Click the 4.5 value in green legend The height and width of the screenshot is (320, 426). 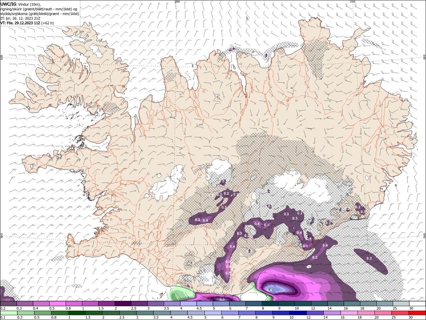click(190, 317)
